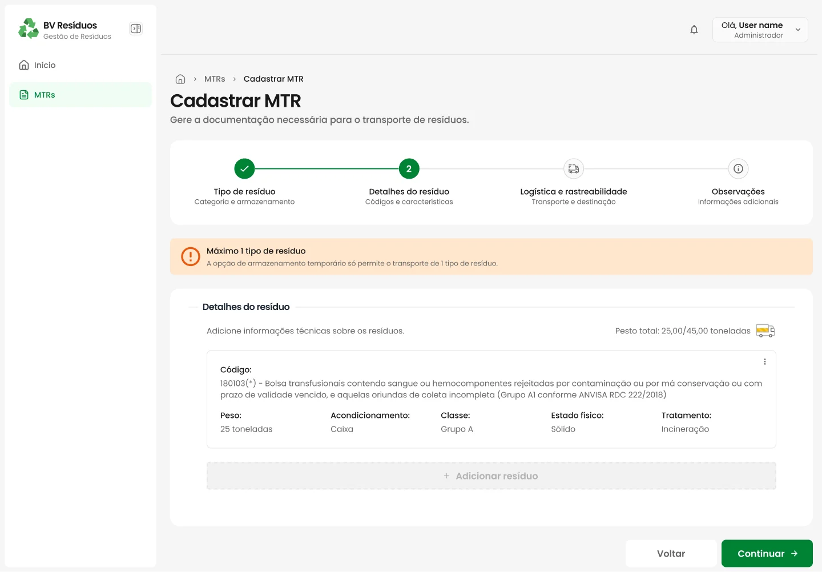Click the Caixa packaging value
Image resolution: width=822 pixels, height=572 pixels.
click(x=342, y=429)
